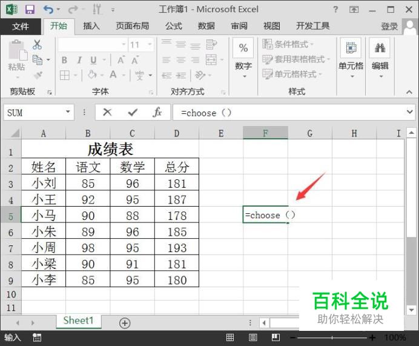
Task: Select Align Right icon
Action: (x=196, y=60)
